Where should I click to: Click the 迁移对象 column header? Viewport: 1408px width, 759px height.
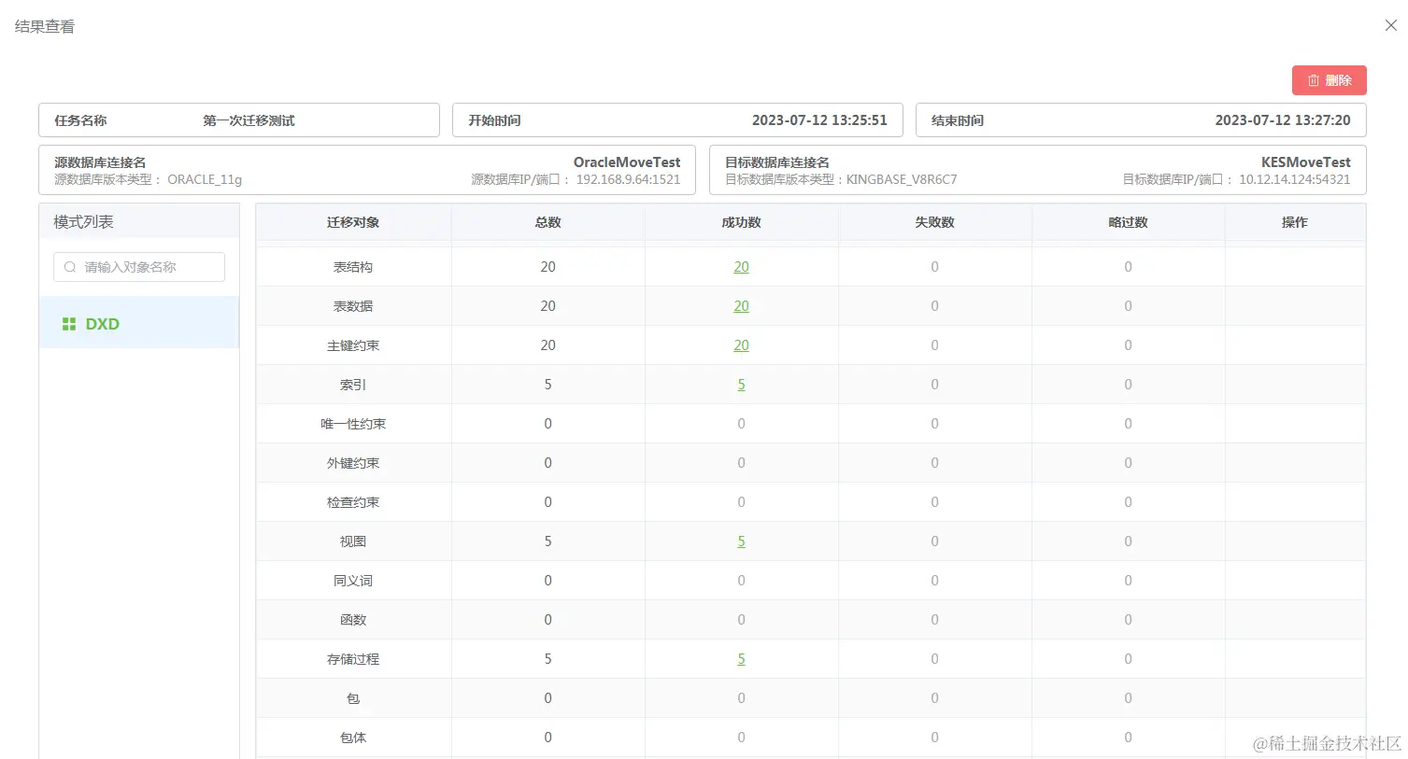(x=353, y=222)
